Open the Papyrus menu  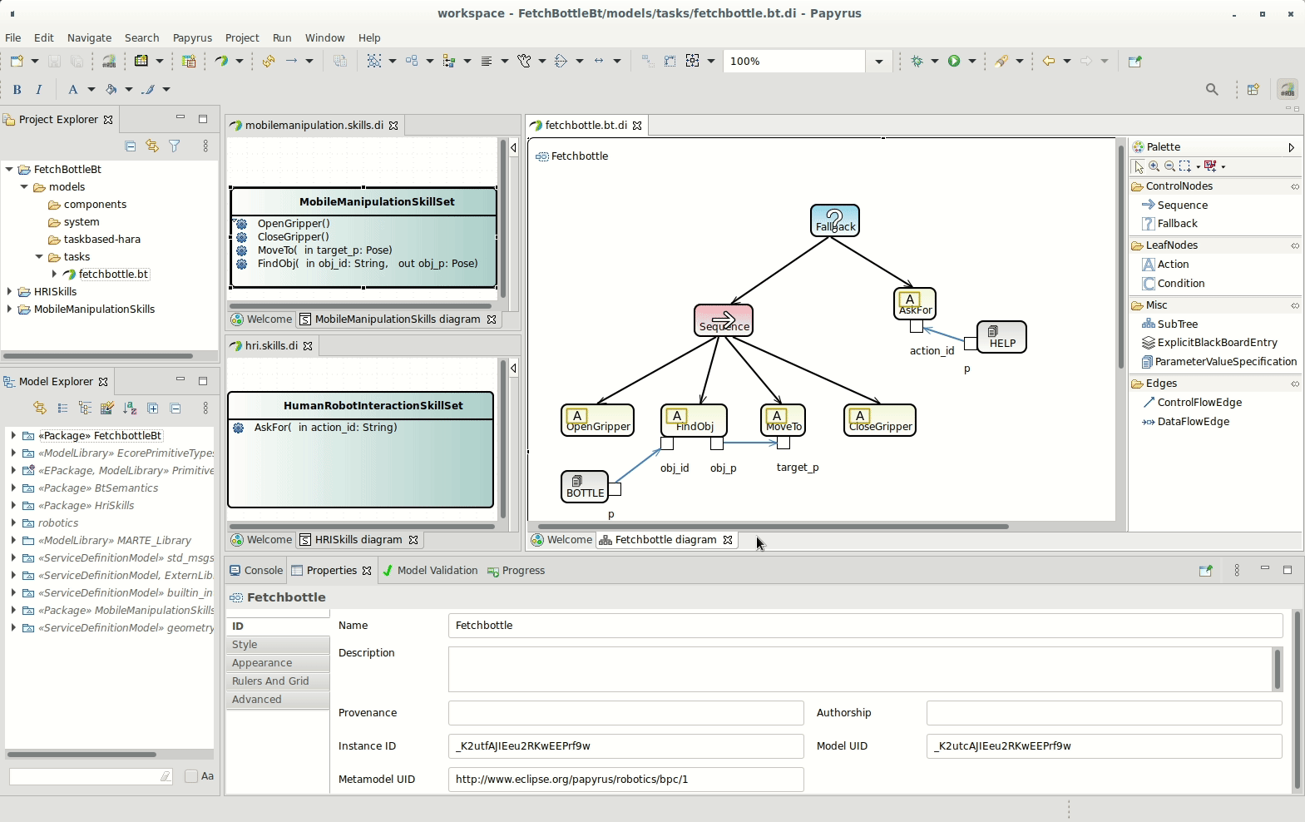click(x=192, y=38)
